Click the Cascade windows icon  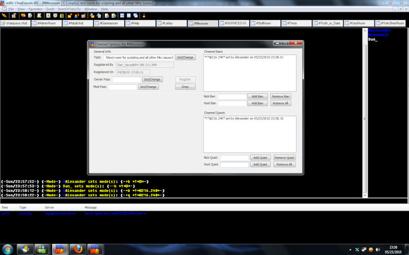coord(135,16)
